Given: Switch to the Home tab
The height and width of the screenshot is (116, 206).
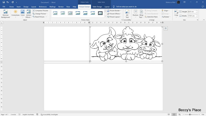Looking at the screenshot, I should (x=12, y=7).
